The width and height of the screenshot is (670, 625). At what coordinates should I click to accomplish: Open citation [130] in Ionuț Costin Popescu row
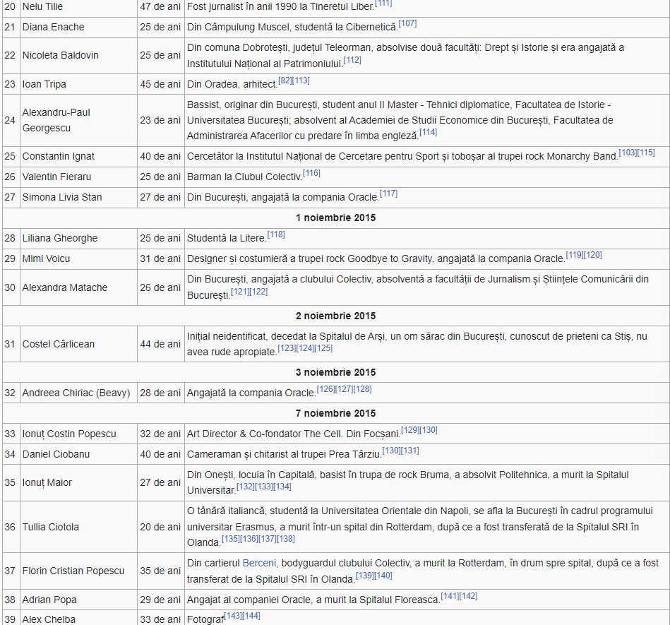pyautogui.click(x=428, y=430)
